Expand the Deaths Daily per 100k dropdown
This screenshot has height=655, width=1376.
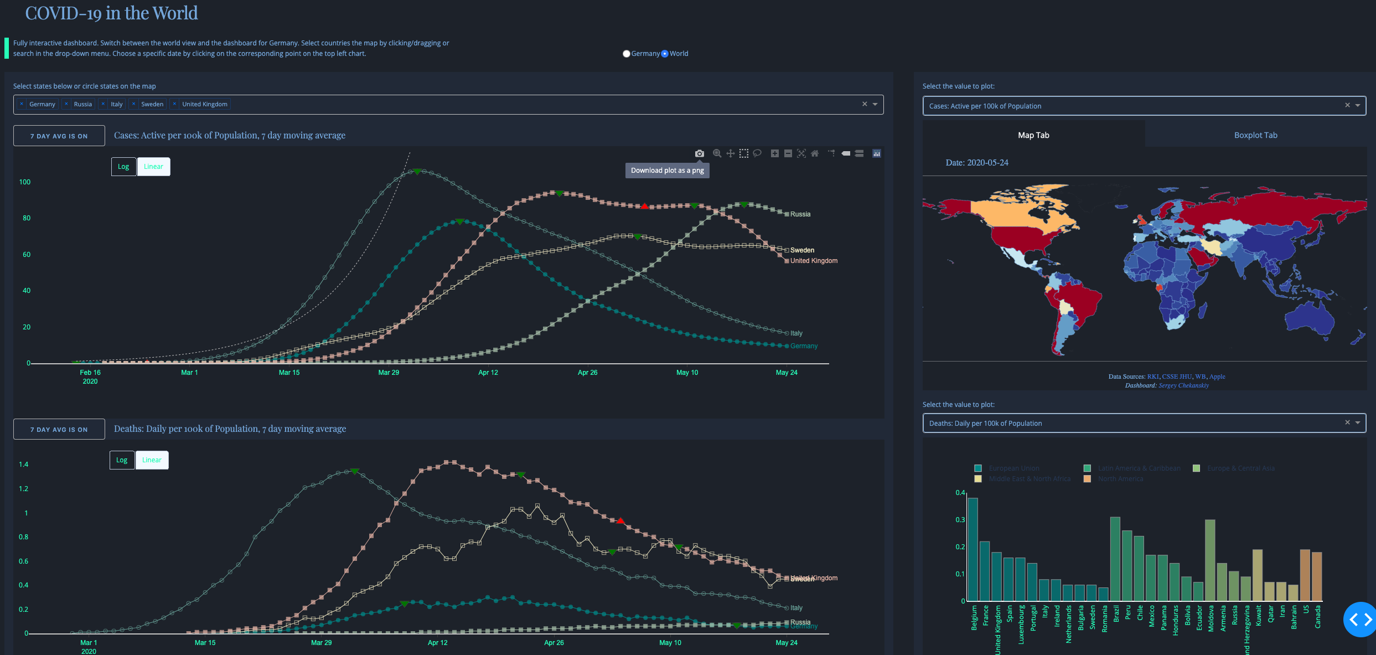tap(1358, 422)
